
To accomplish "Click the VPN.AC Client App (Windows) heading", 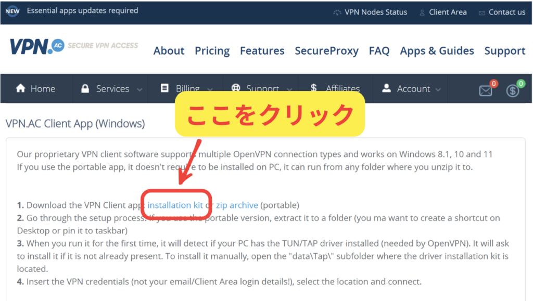I will pos(75,124).
